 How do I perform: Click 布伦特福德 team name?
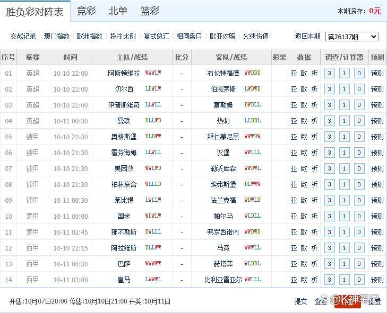pyautogui.click(x=223, y=73)
